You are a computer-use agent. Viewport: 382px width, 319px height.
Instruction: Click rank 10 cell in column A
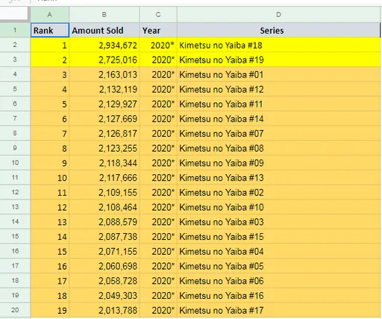(50, 178)
